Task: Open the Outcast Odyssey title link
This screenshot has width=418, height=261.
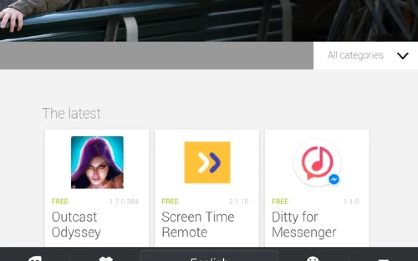Action: (76, 224)
